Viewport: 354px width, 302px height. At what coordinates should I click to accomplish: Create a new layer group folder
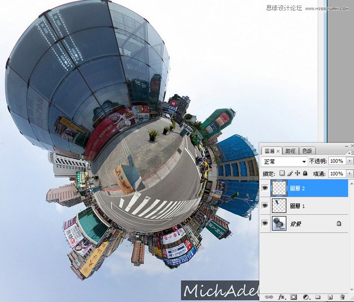318,297
